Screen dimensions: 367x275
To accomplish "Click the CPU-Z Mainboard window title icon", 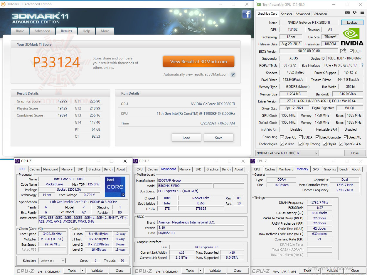I will 135,161.
